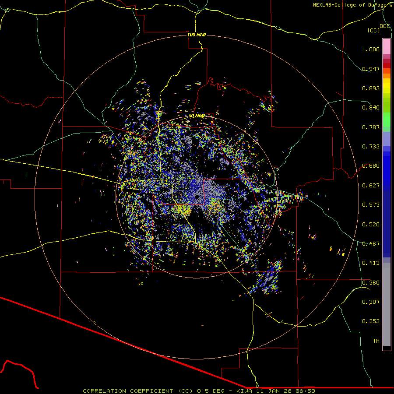This screenshot has height=394, width=394.
Task: Click the NEXLAB-College of DuPage credit text
Action: click(352, 5)
